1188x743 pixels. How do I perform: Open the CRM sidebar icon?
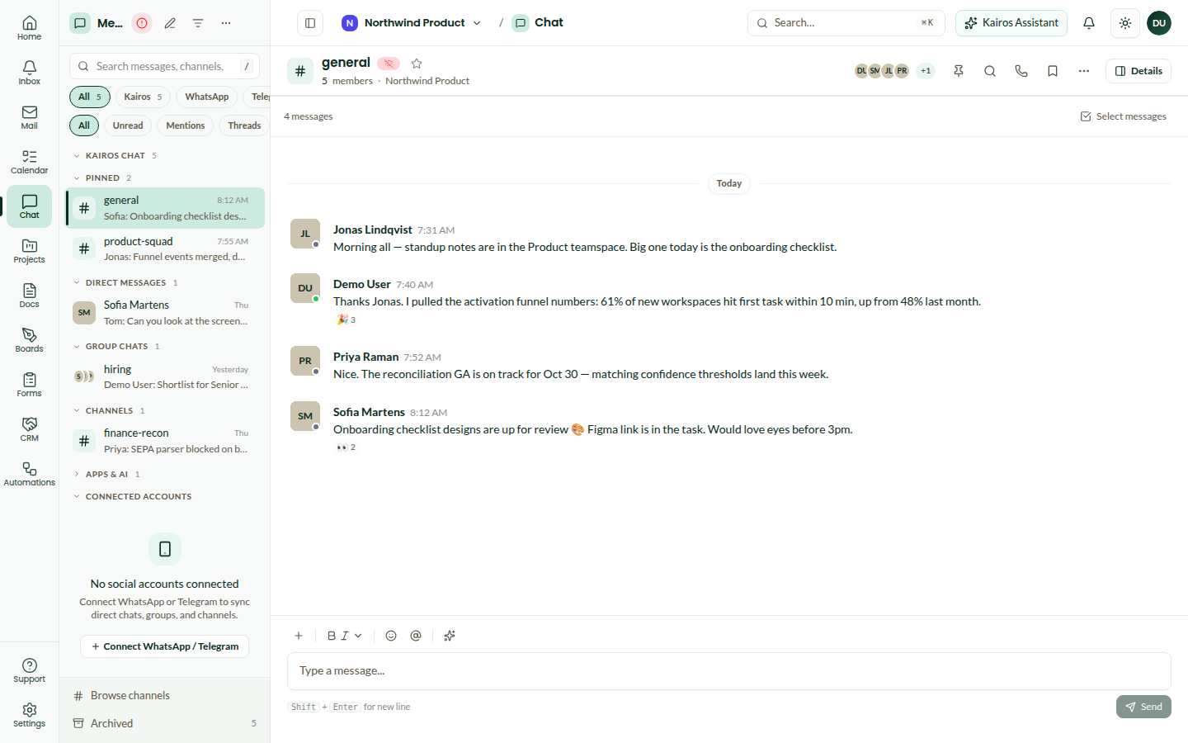[29, 429]
